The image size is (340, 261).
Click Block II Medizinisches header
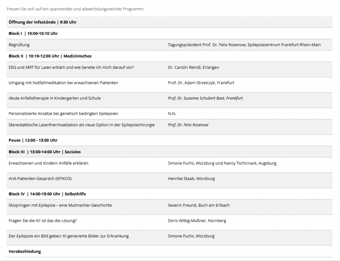50,56
